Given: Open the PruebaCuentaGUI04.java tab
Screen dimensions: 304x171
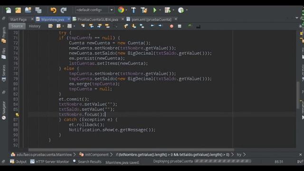Looking at the screenshot, I should 98,19.
